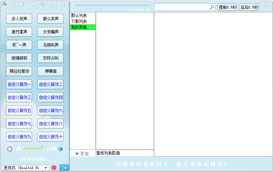Click the playback progress slider at top
Viewport: 273px width, 172px height.
(111, 5)
